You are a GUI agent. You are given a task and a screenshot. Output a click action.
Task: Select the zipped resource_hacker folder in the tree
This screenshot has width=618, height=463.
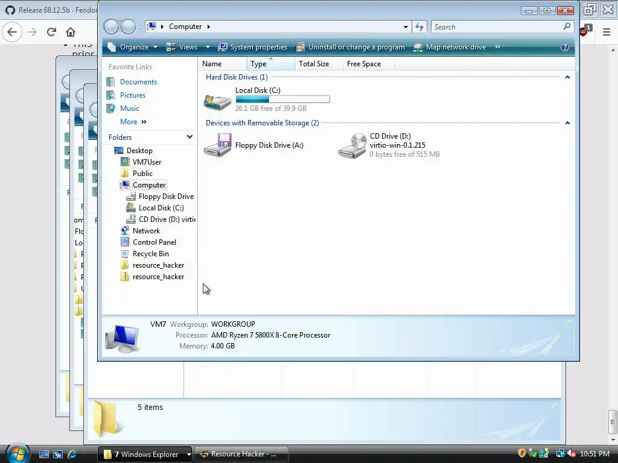coord(153,276)
